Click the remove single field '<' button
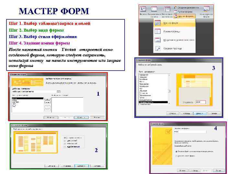This screenshot has width=233, height=174. click(48, 107)
